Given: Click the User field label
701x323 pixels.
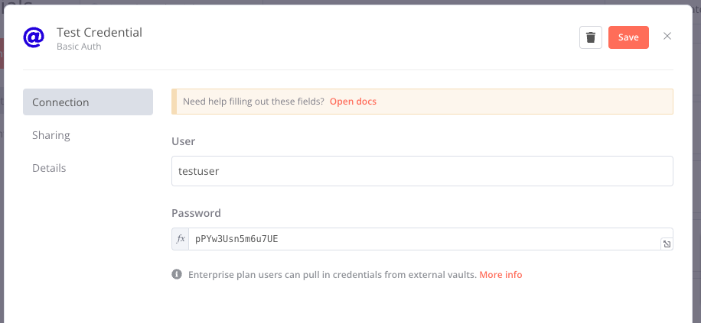Looking at the screenshot, I should (184, 141).
